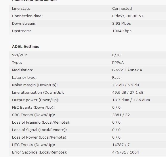
Task: Click the Upstream 1004 Kbps value
Action: pos(122,31)
